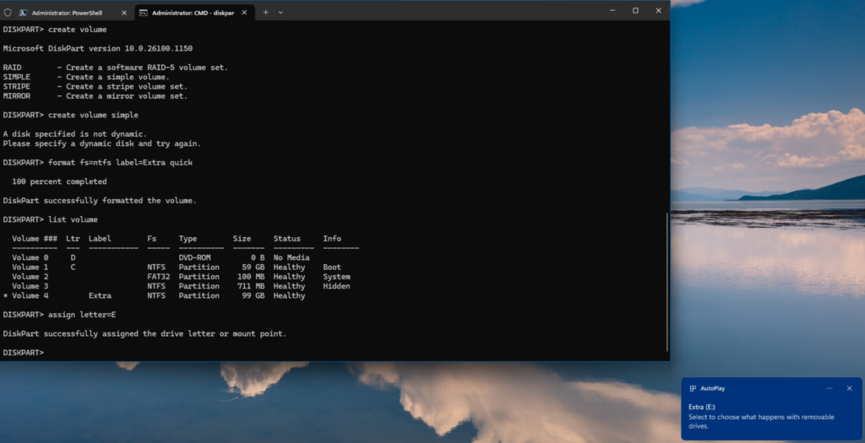Click the 'list volume' command text
Screen dimensions: 865x443
(73, 219)
